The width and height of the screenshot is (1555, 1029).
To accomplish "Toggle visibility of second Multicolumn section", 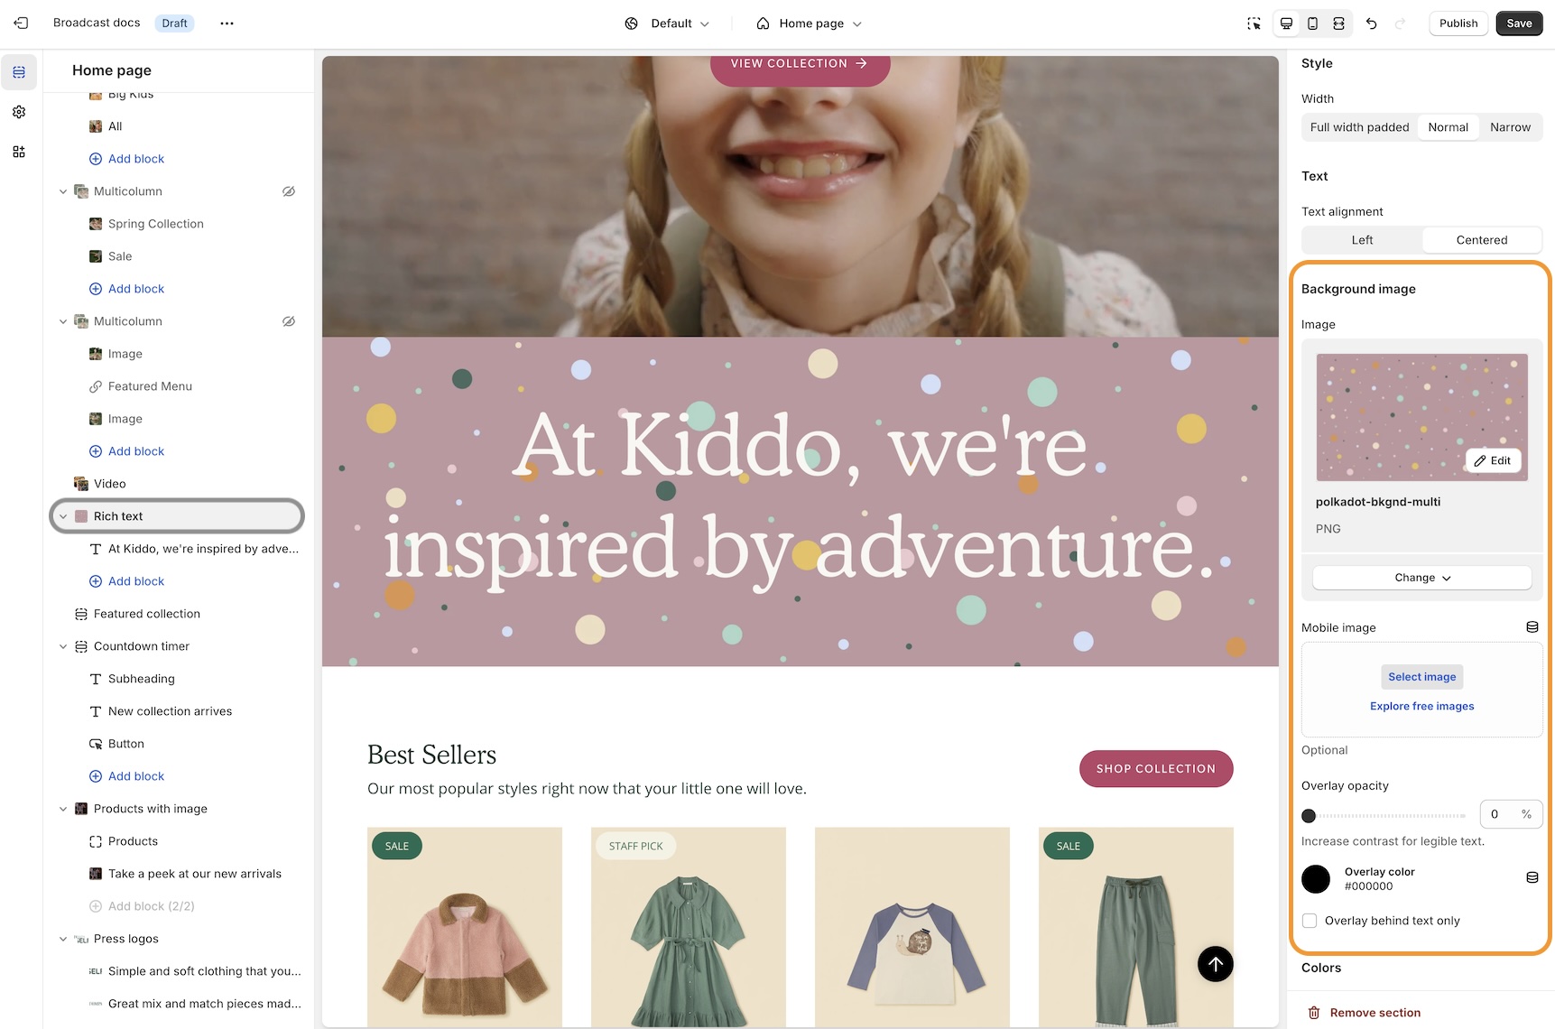I will tap(289, 321).
